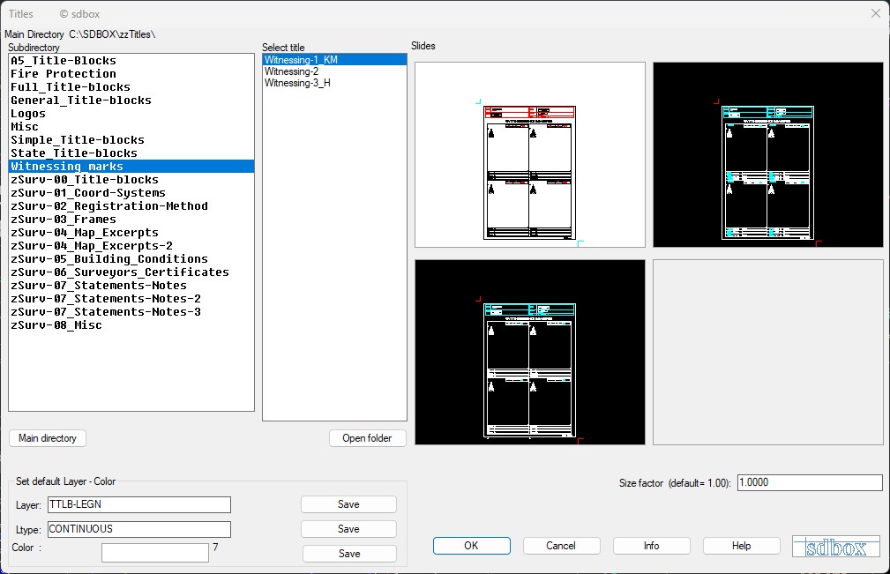Open the Color swatch box
The width and height of the screenshot is (890, 574).
pyautogui.click(x=155, y=553)
